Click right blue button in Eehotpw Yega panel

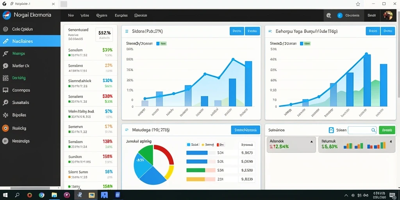point(388,31)
